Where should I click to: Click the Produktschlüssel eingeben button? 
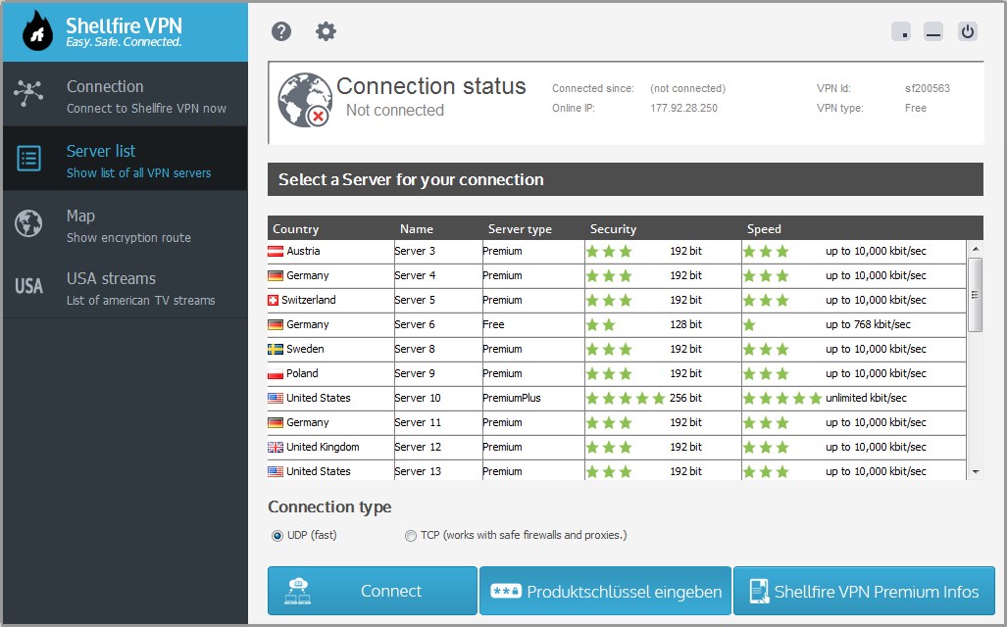[x=605, y=591]
